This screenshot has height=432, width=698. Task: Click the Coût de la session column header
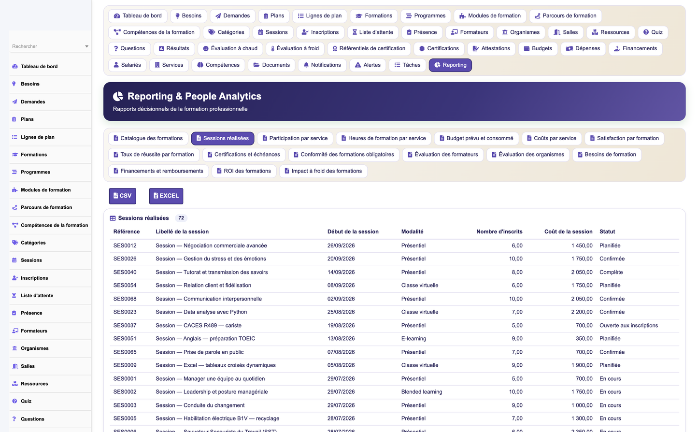point(568,232)
